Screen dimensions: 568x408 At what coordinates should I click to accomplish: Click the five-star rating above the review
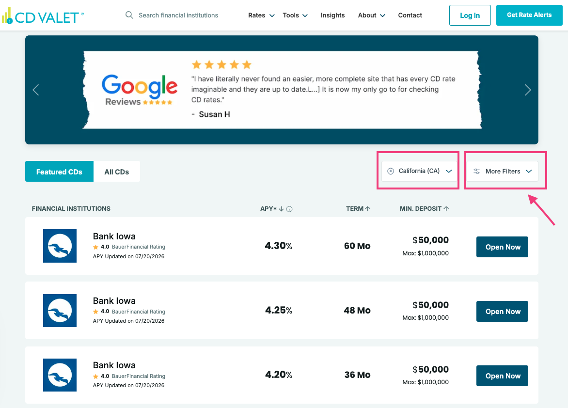221,65
